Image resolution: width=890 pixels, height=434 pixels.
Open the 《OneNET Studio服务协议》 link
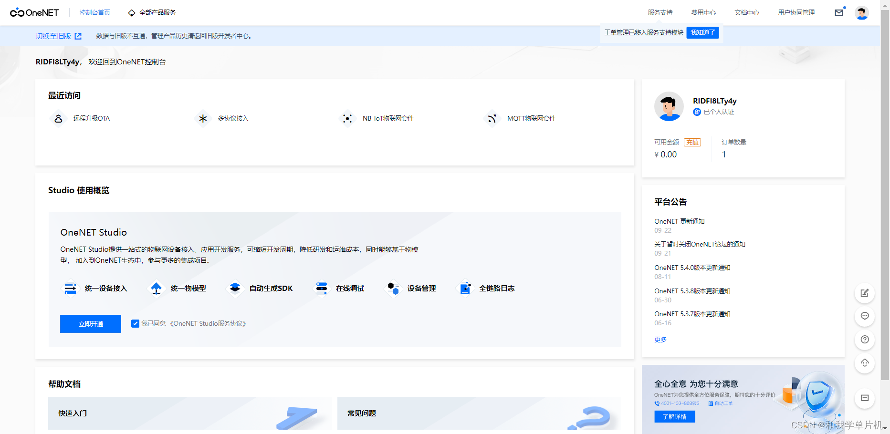coord(208,324)
